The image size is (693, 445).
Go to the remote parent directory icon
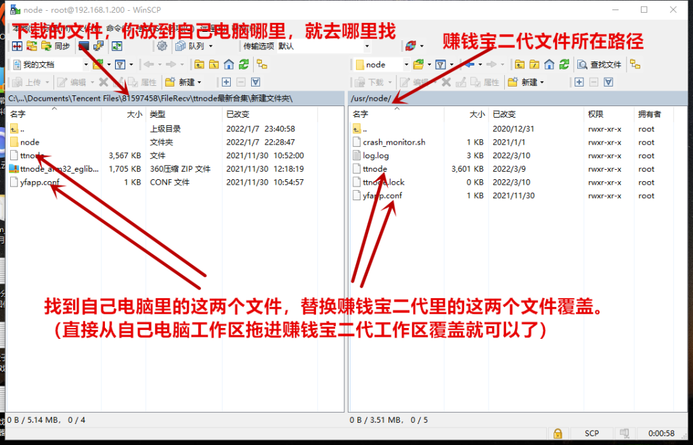pos(518,65)
